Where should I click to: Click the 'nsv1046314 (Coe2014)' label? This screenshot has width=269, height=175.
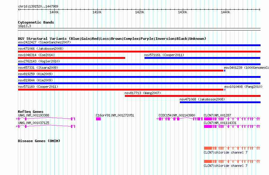(x=36, y=55)
